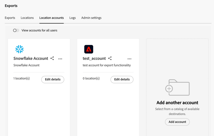Go to the Logs tab

tap(72, 18)
